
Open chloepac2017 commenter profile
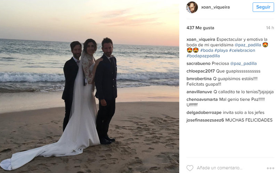pyautogui.click(x=201, y=71)
